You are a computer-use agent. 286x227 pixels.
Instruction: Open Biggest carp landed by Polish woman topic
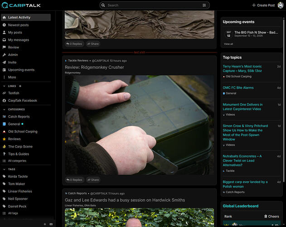click(245, 184)
